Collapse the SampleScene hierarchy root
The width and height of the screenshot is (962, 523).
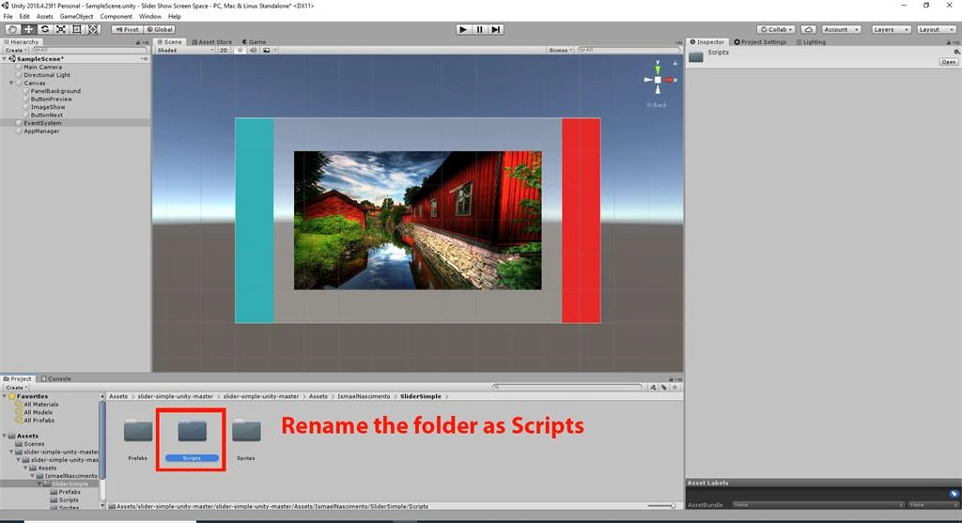coord(5,59)
